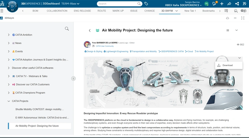Viewport: 249px width, 138px height.
Task: Open the post options chevron near title
Action: point(237,30)
